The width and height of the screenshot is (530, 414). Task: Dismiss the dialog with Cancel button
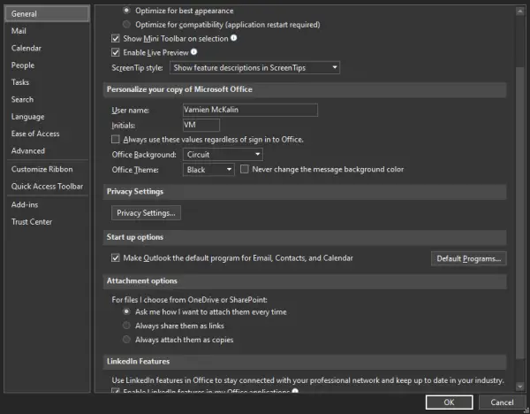(x=502, y=402)
